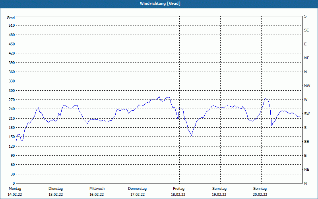This screenshot has width=318, height=199.
Task: Click the "Montag" day label
Action: click(x=15, y=189)
